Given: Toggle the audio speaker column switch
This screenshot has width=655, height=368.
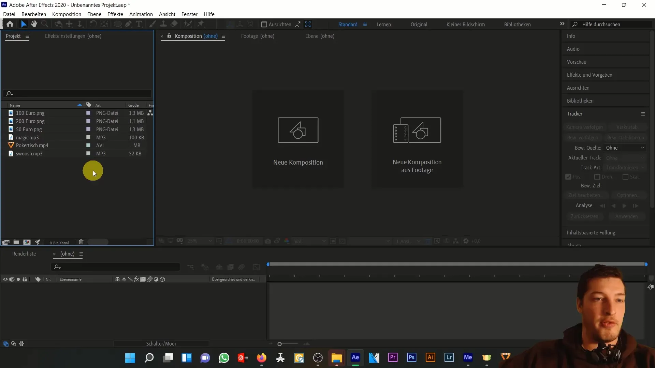Looking at the screenshot, I should click(x=12, y=279).
